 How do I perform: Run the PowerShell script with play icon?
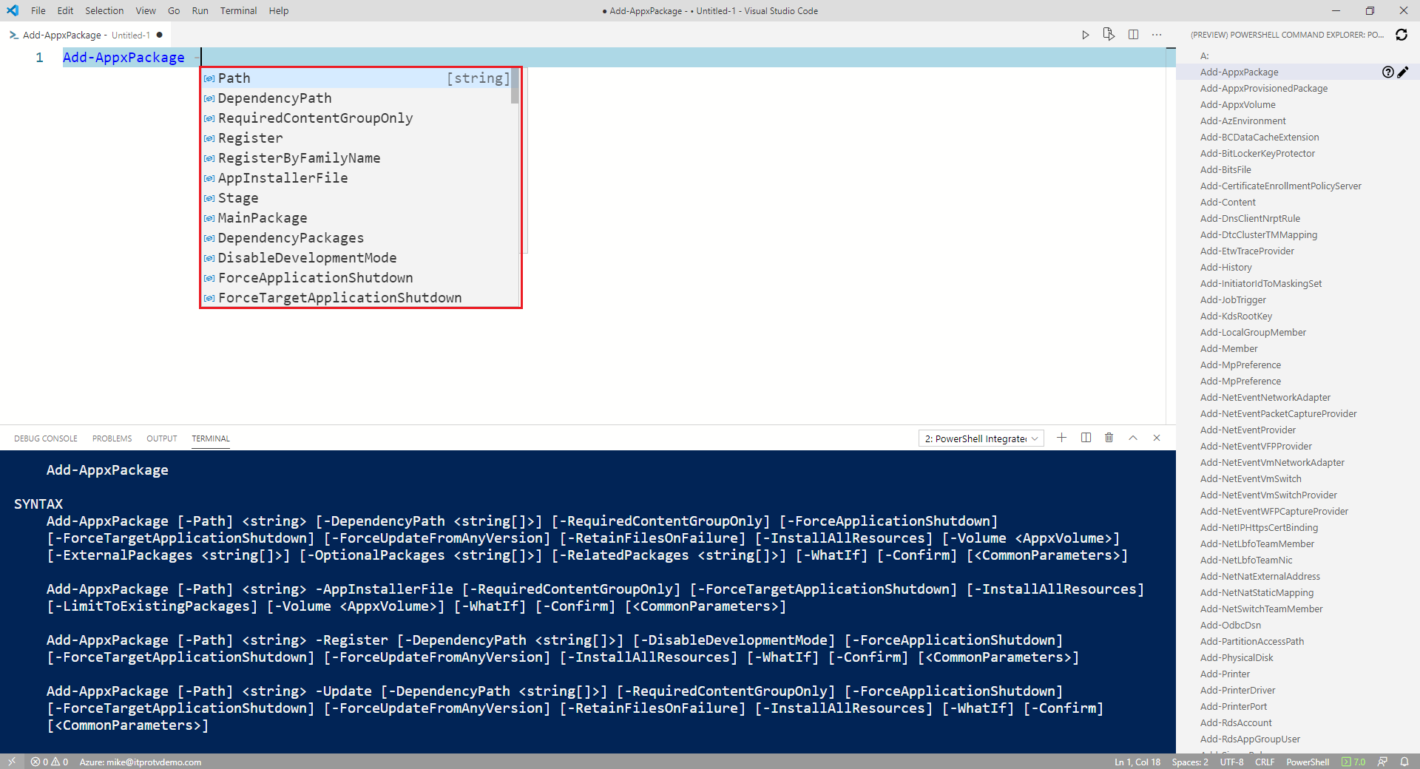1085,35
